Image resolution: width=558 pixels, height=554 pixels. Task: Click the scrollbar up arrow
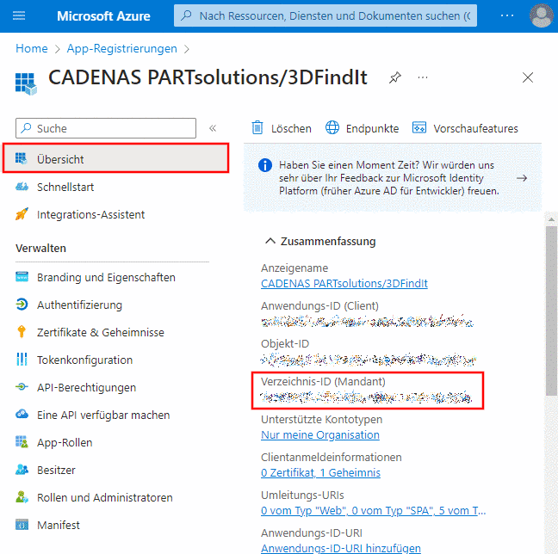(551, 219)
